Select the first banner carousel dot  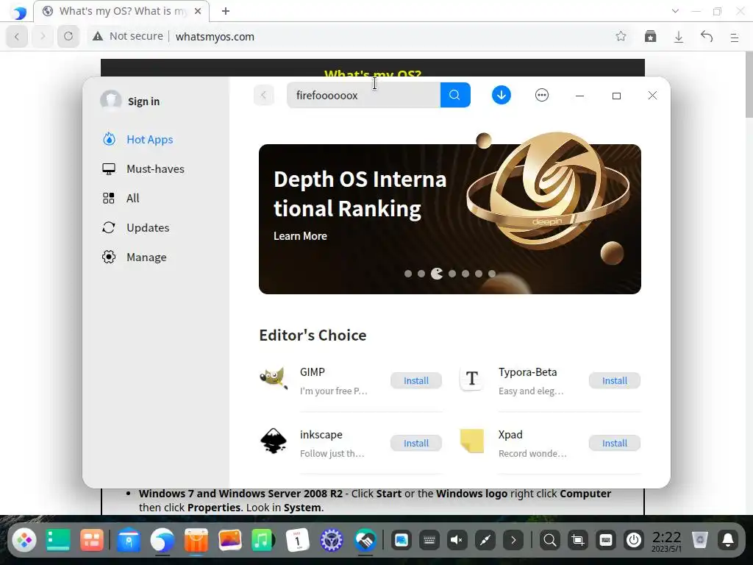click(408, 274)
